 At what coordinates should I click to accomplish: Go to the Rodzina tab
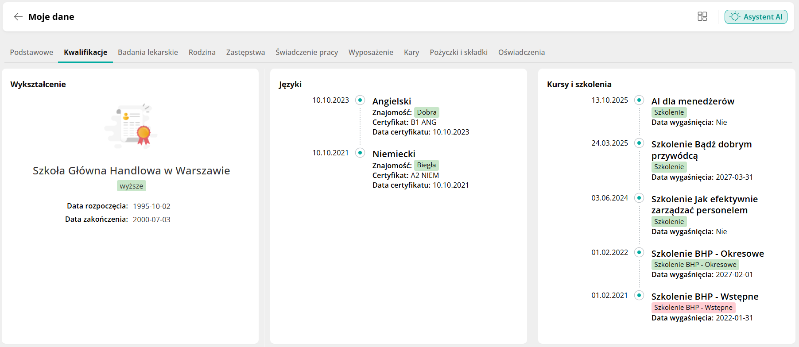point(202,52)
